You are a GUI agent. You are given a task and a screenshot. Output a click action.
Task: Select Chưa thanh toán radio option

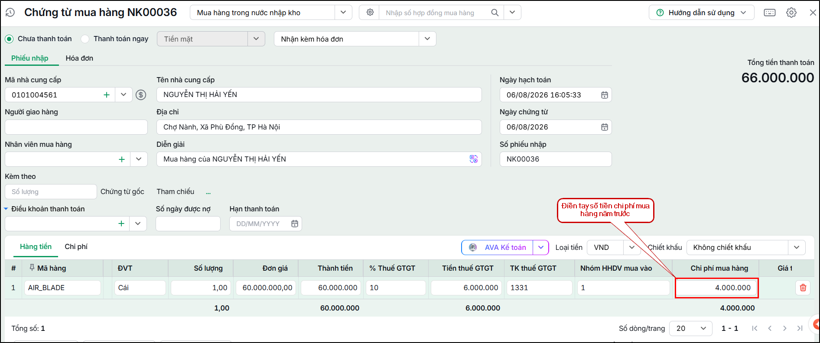point(9,39)
